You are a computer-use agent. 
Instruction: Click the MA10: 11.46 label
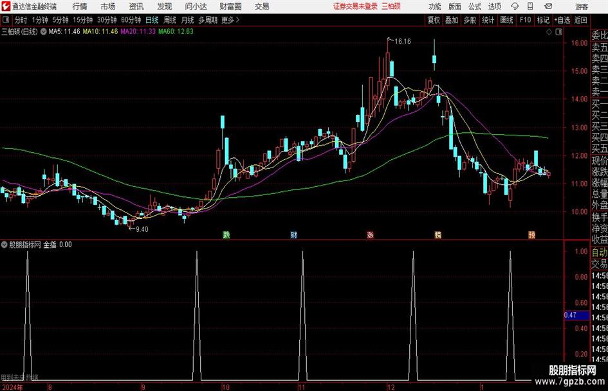(x=100, y=31)
